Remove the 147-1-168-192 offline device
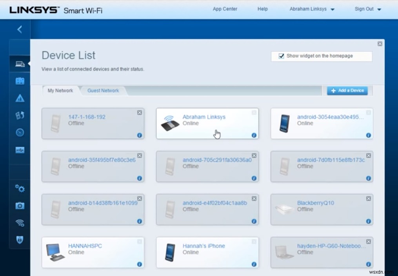Viewport: 398px width, 276px height. pos(140,113)
